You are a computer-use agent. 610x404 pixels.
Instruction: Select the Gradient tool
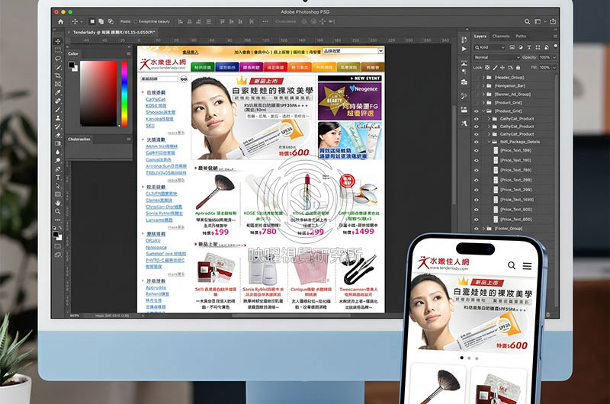pyautogui.click(x=58, y=143)
